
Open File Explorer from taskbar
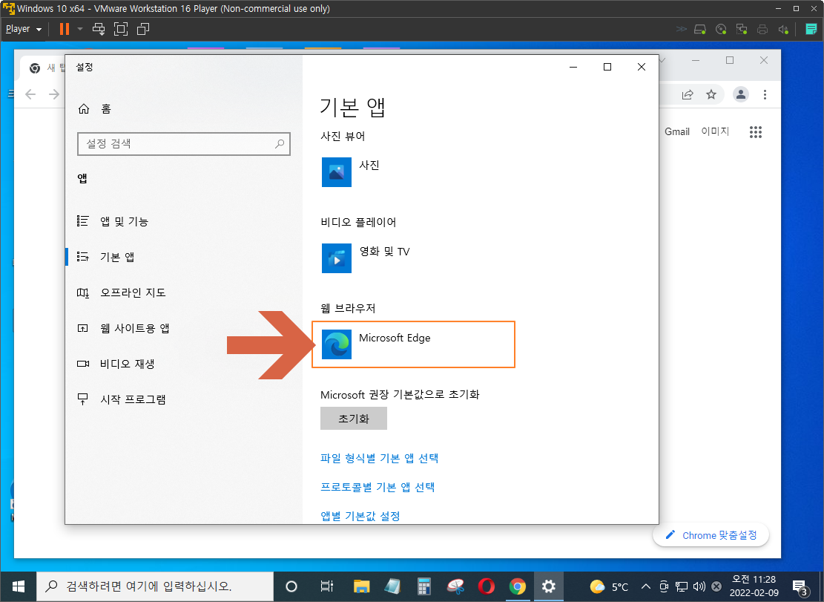coord(361,586)
